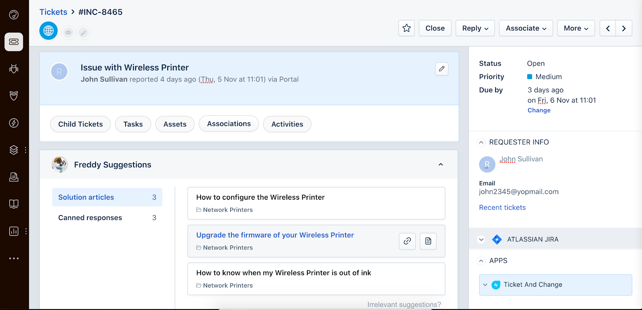Open Recent tickets link
Image resolution: width=642 pixels, height=310 pixels.
pyautogui.click(x=502, y=207)
